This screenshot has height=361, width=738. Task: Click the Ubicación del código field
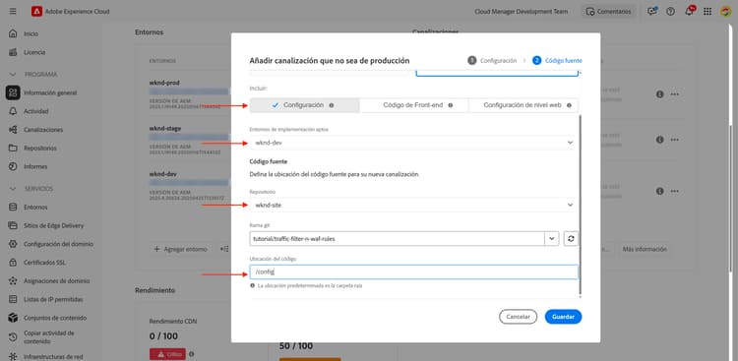coord(413,272)
